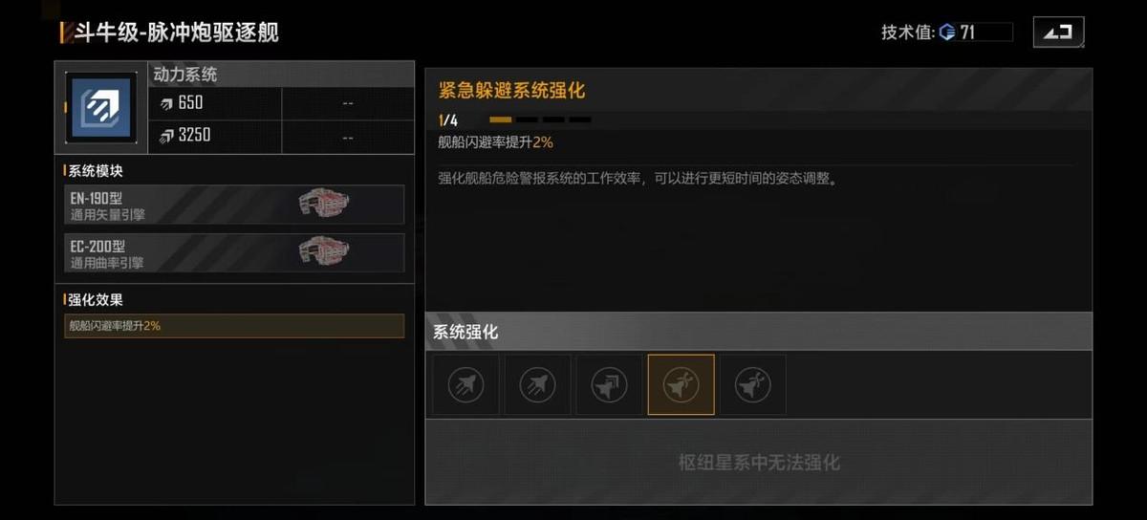Image resolution: width=1147 pixels, height=520 pixels.
Task: Open the EC-200型 通用曲率引擎 module
Action: click(x=234, y=253)
